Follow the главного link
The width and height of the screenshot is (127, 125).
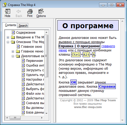(x=108, y=46)
